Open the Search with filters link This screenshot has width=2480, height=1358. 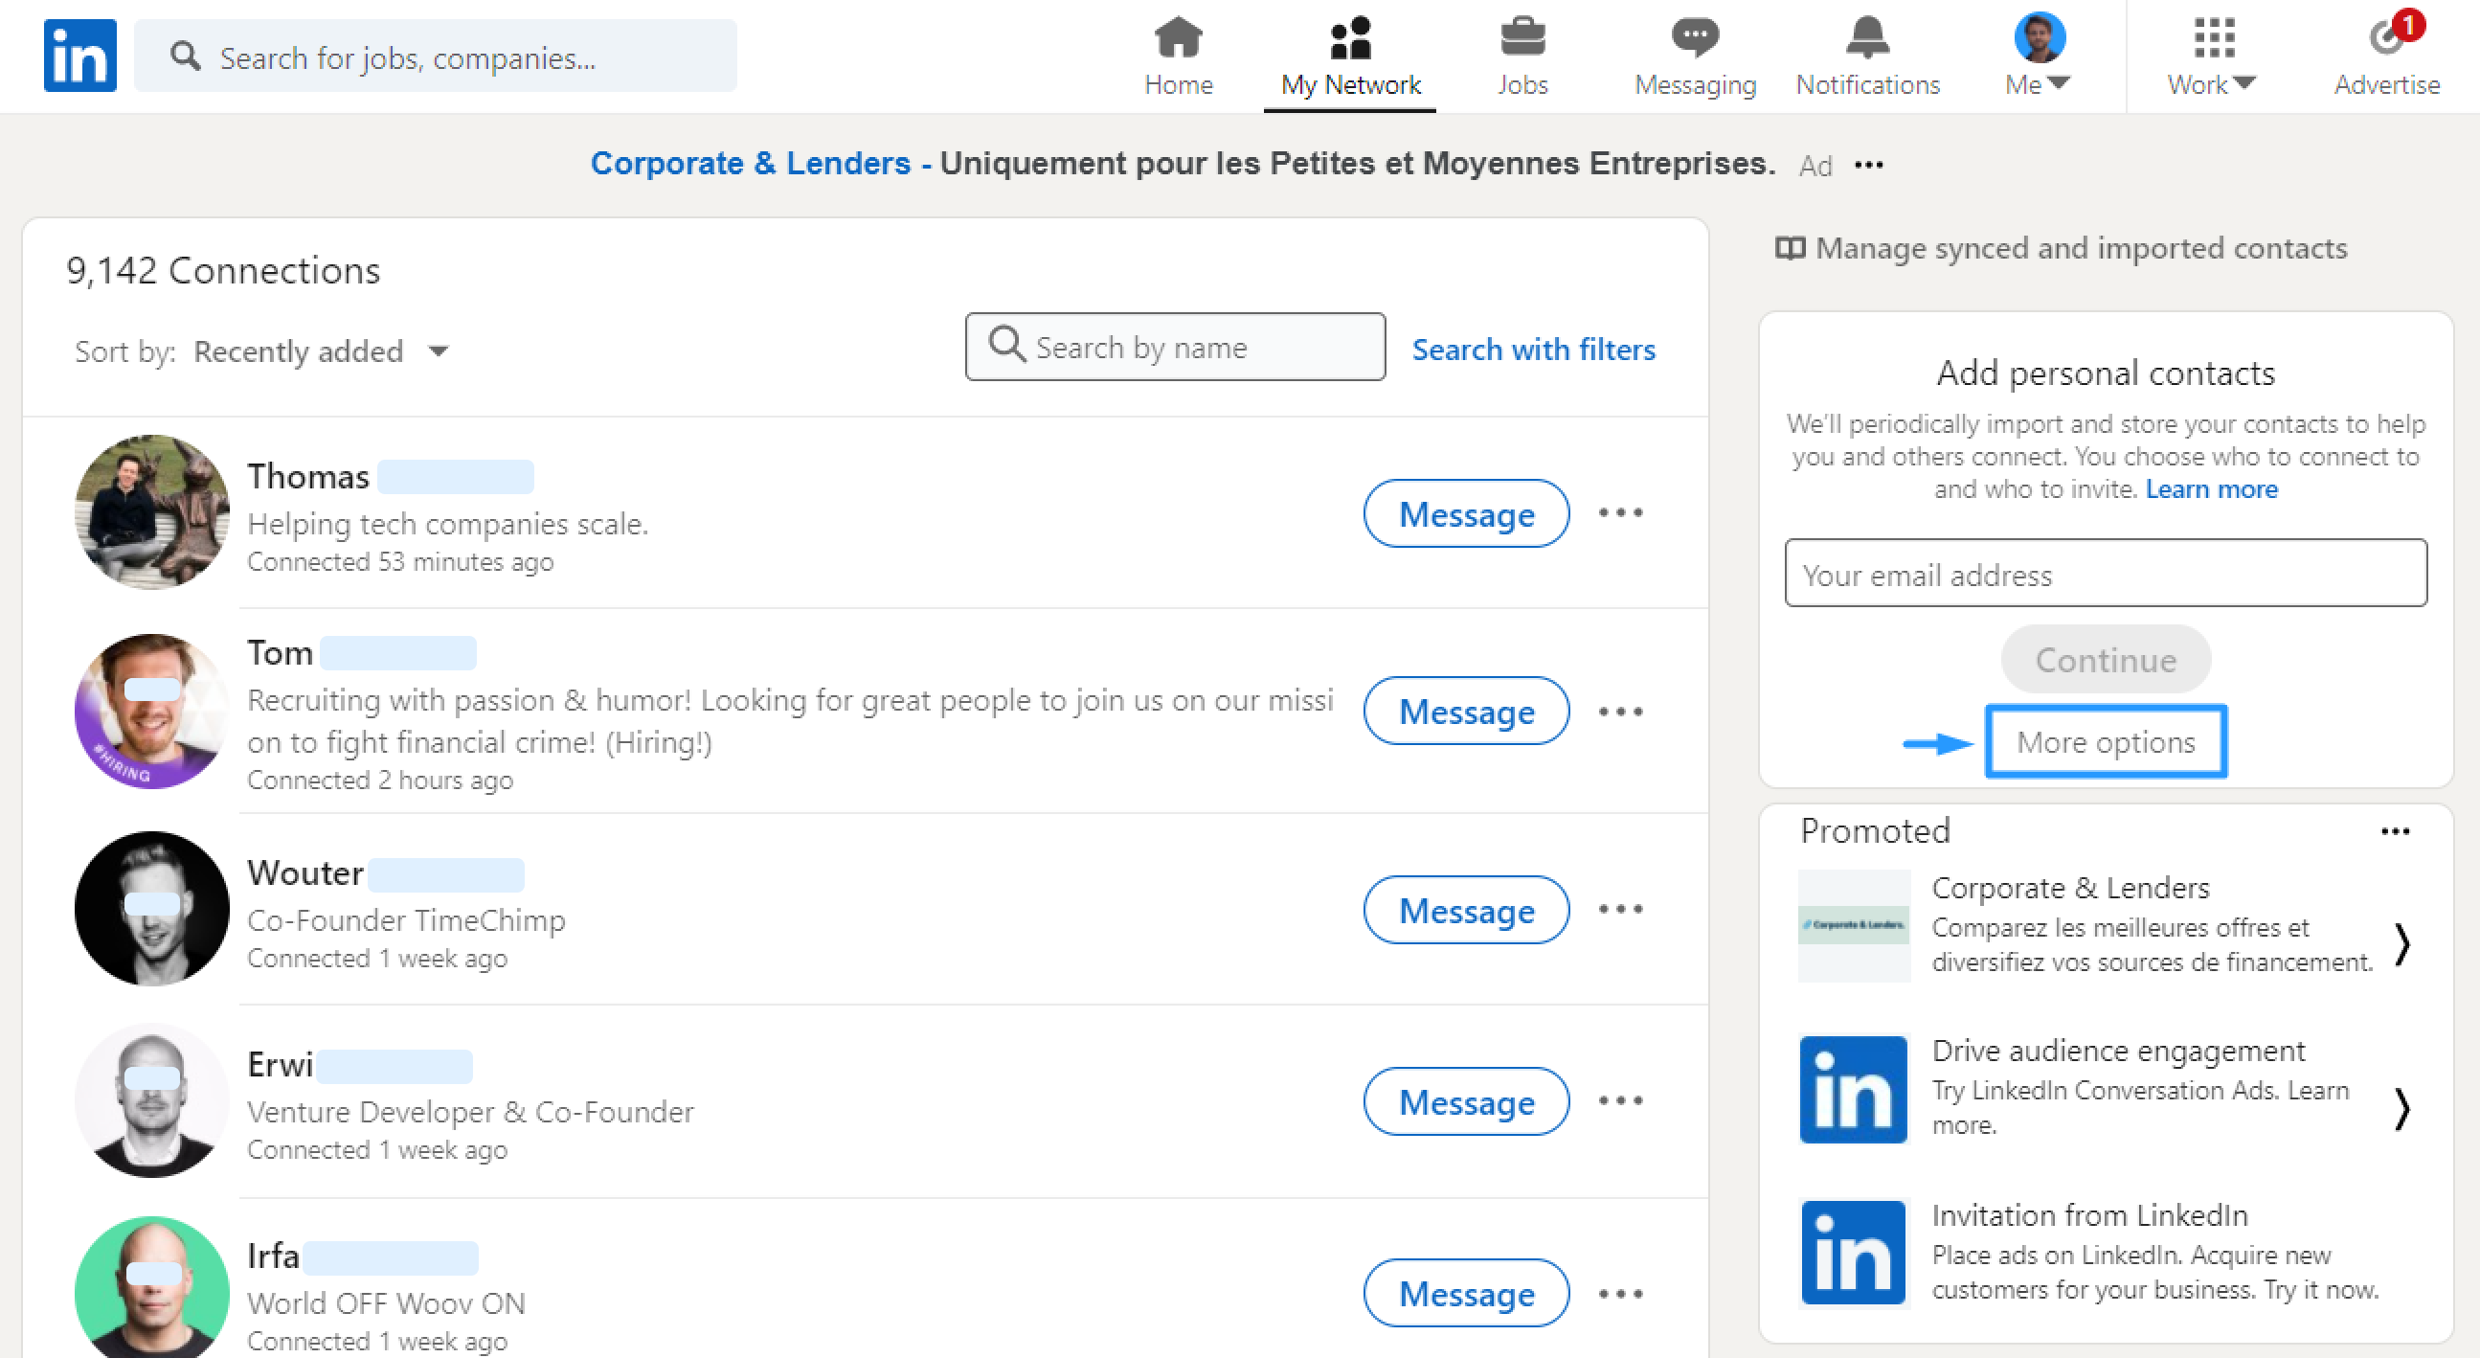[1533, 349]
